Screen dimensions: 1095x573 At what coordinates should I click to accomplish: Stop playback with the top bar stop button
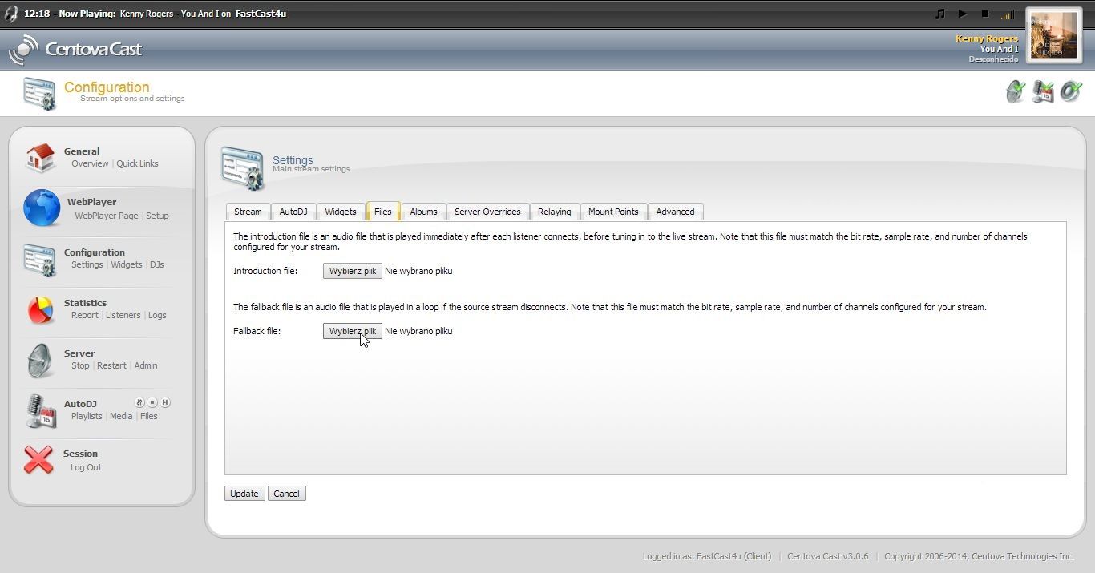(985, 14)
